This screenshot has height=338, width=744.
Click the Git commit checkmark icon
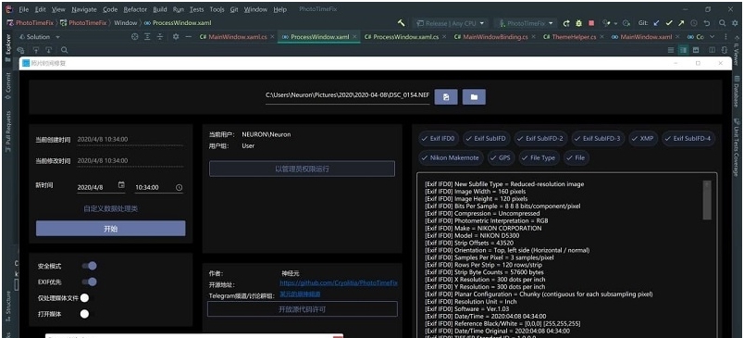coord(669,23)
